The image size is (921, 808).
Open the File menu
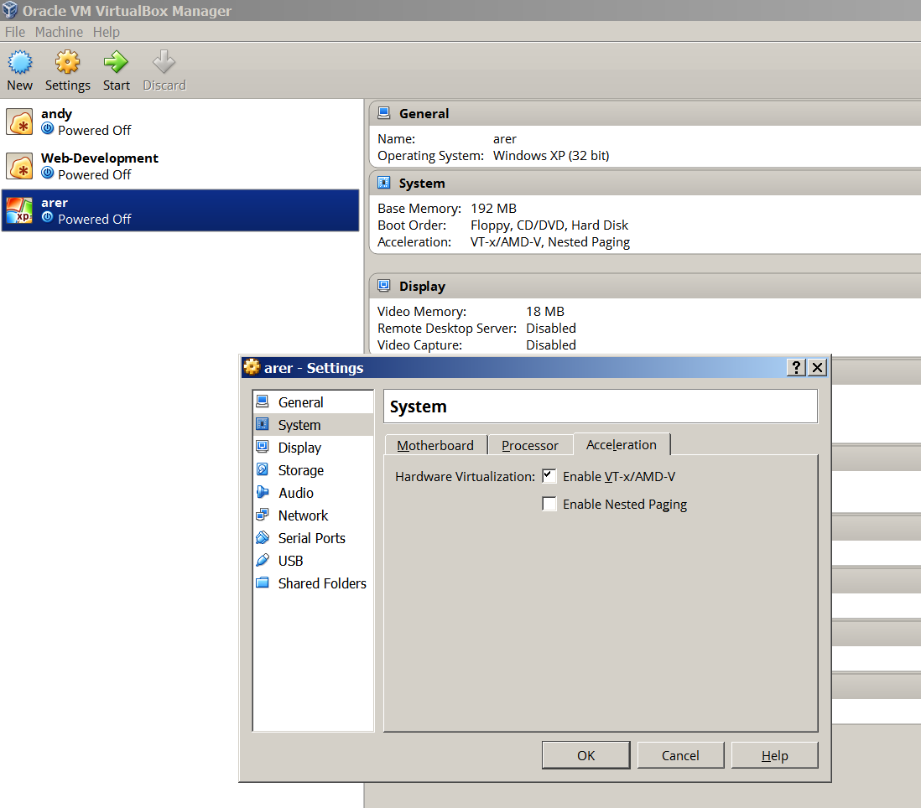point(15,32)
